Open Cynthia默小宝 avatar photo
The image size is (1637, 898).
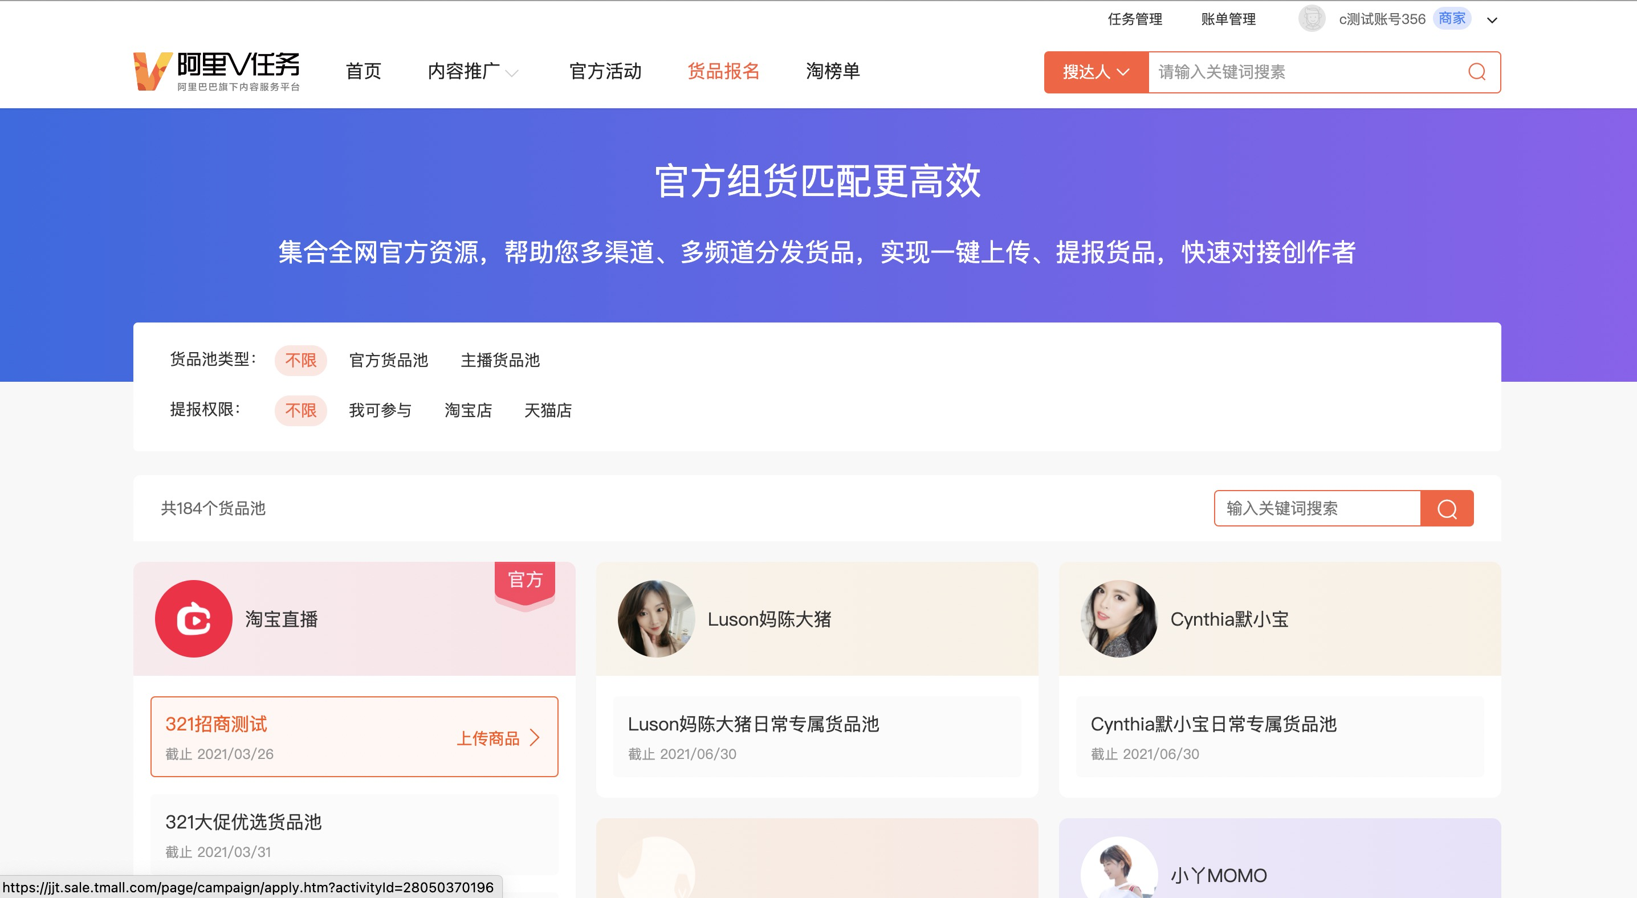pyautogui.click(x=1119, y=619)
